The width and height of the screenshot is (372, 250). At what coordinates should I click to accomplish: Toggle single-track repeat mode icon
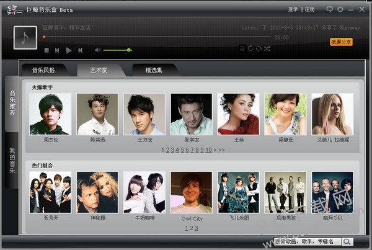click(x=250, y=48)
